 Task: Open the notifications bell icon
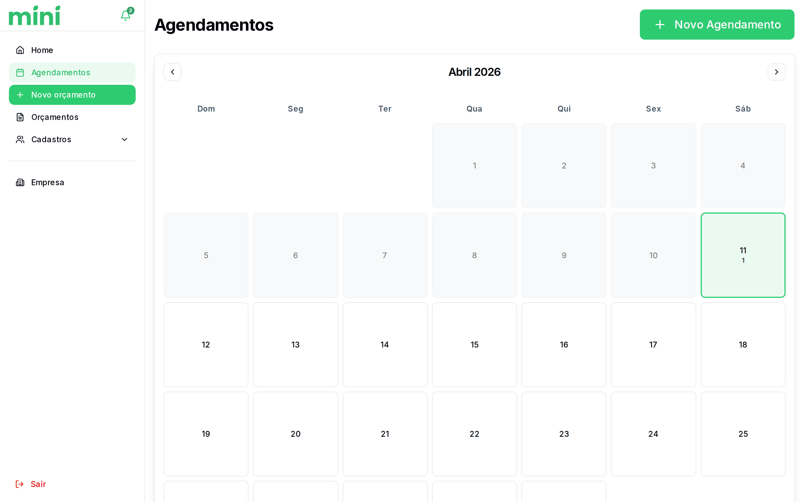coord(126,15)
